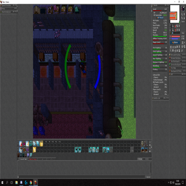Open the Windows Start menu
Viewport: 186px width, 186px height.
click(2, 182)
